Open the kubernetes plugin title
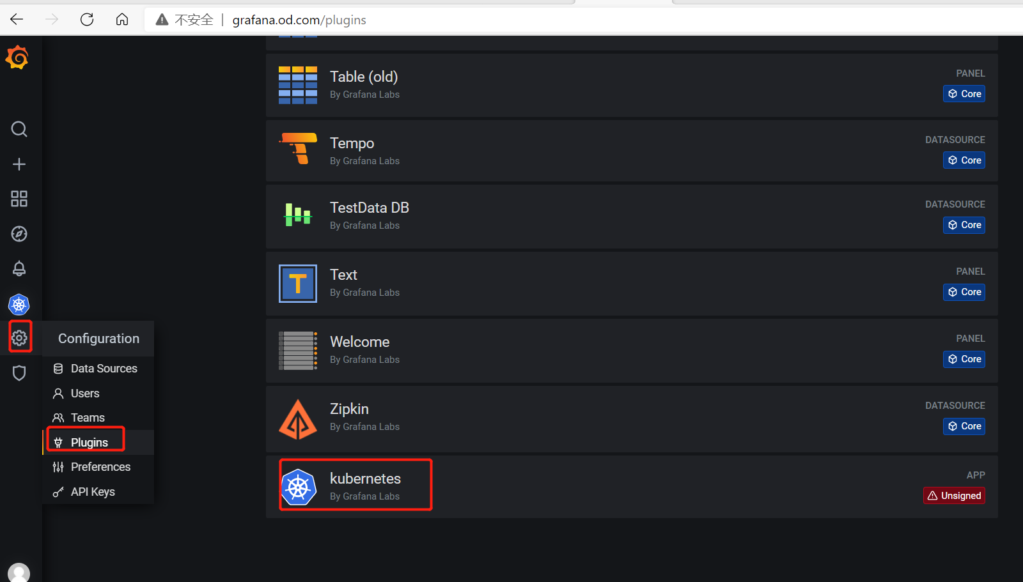The image size is (1023, 582). pyautogui.click(x=365, y=479)
